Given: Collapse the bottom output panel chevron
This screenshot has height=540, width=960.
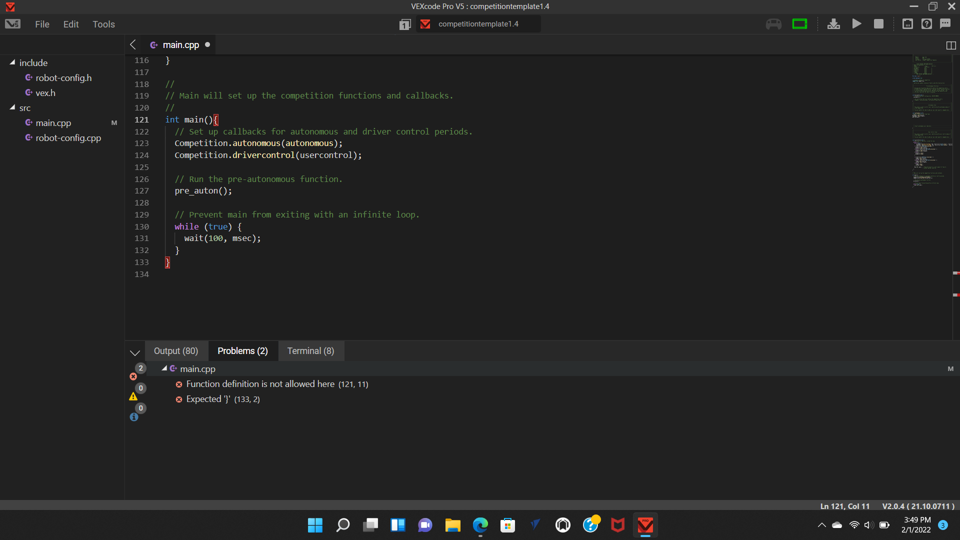Looking at the screenshot, I should 135,352.
